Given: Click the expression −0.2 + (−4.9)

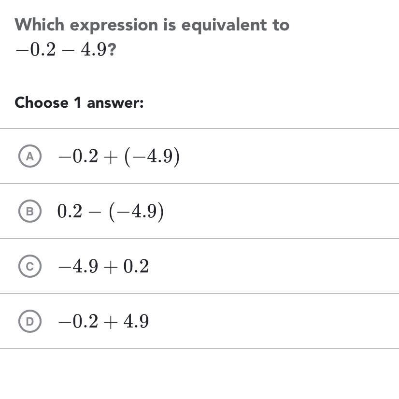Looking at the screenshot, I should point(118,157).
